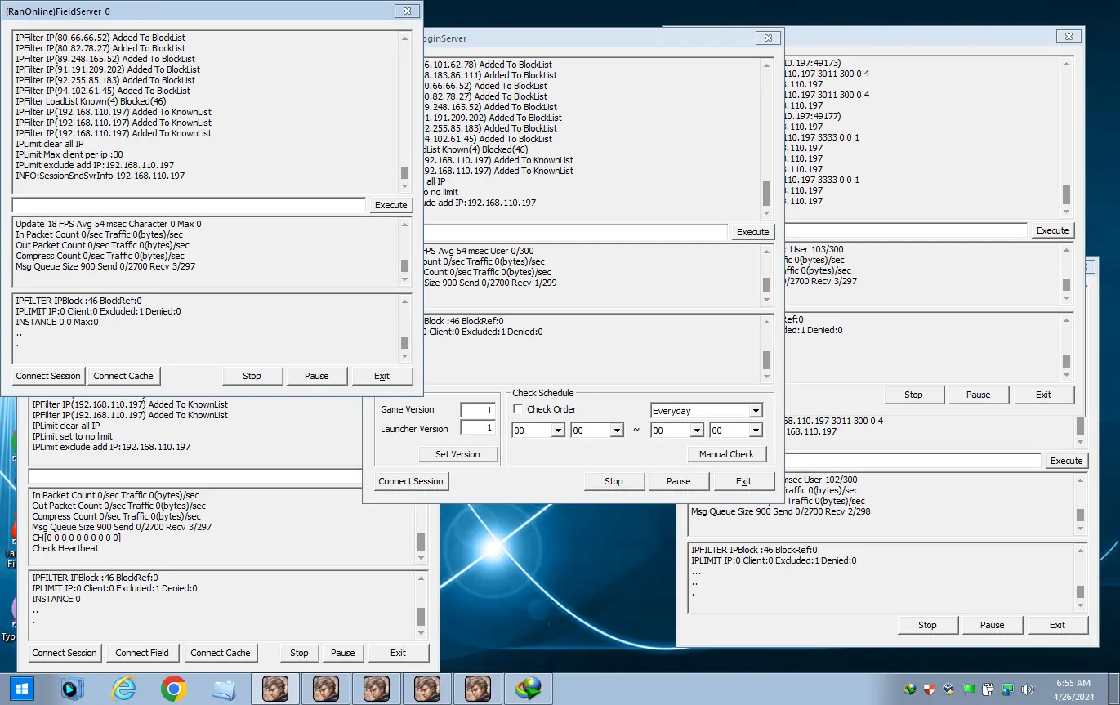The height and width of the screenshot is (705, 1120).
Task: Pause the FieldServer_0 server
Action: 317,376
